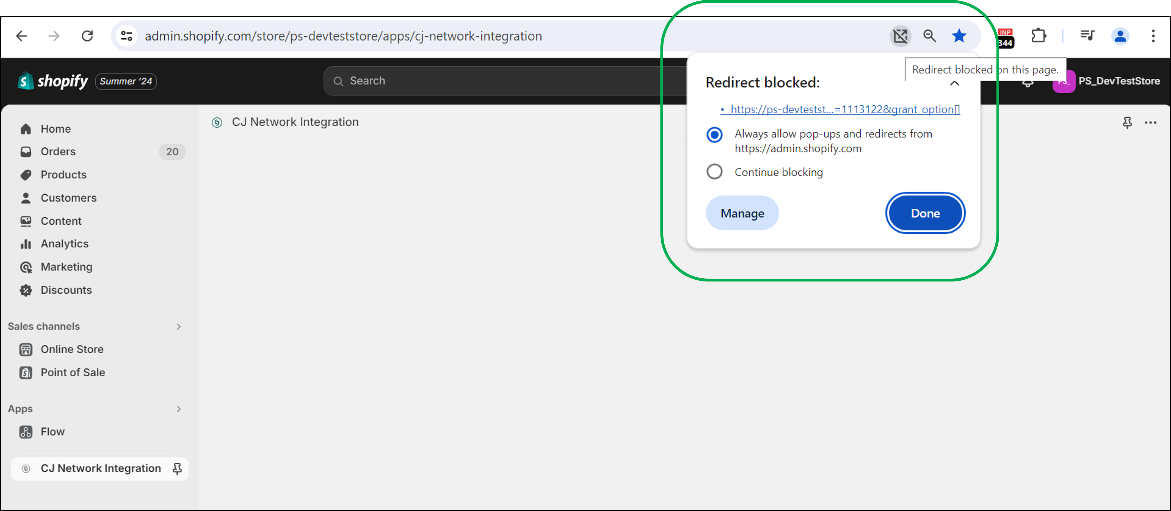Select Always allow pop-ups and redirects option
This screenshot has height=511, width=1171.
[x=715, y=135]
